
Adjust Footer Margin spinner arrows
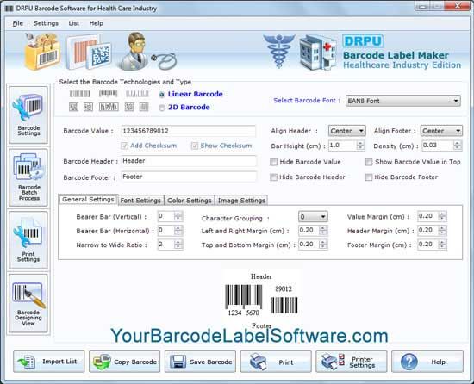coord(442,245)
